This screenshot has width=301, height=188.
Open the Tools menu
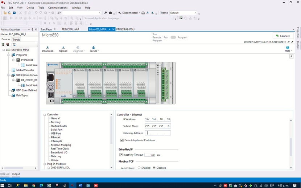pos(41,8)
